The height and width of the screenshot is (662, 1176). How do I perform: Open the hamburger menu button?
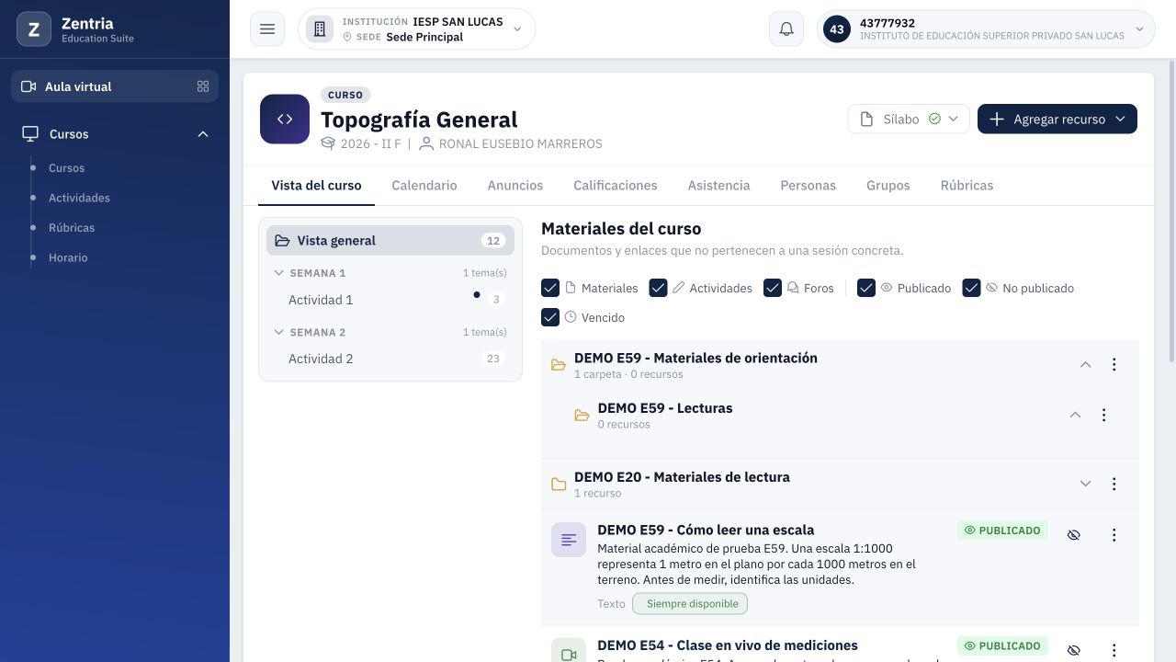tap(267, 29)
